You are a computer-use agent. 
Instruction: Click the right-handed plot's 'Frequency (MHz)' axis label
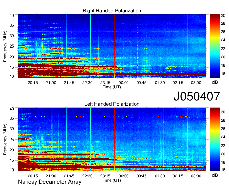[5, 46]
